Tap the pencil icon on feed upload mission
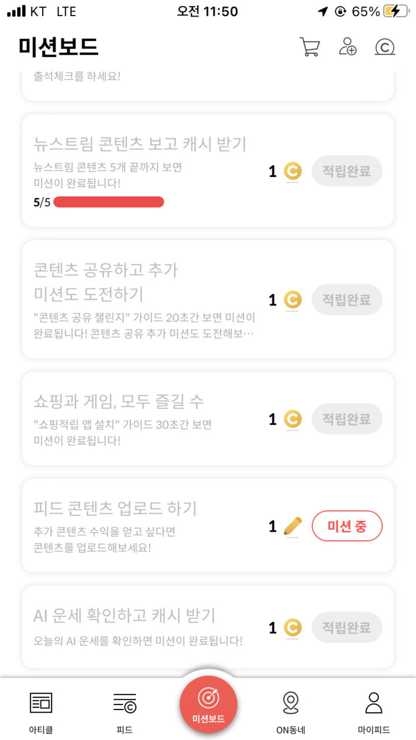Viewport: 416px width, 740px height. tap(293, 526)
